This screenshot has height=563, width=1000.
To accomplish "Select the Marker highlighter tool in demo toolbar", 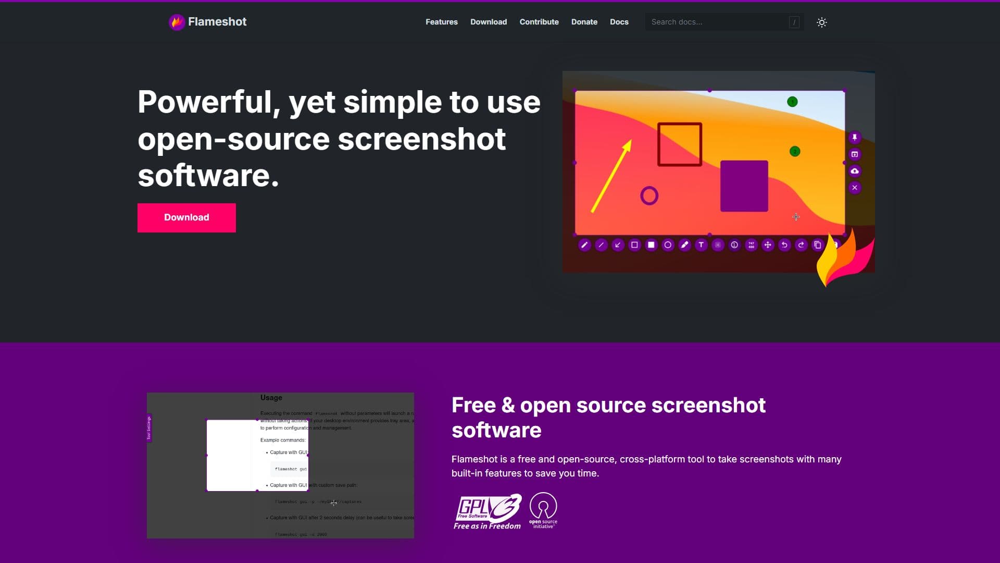I will click(684, 245).
